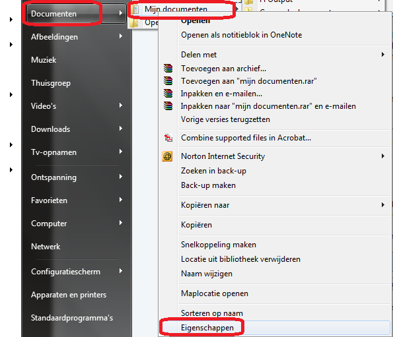Click the Mijn documenten library icon
The image size is (393, 337).
135,9
